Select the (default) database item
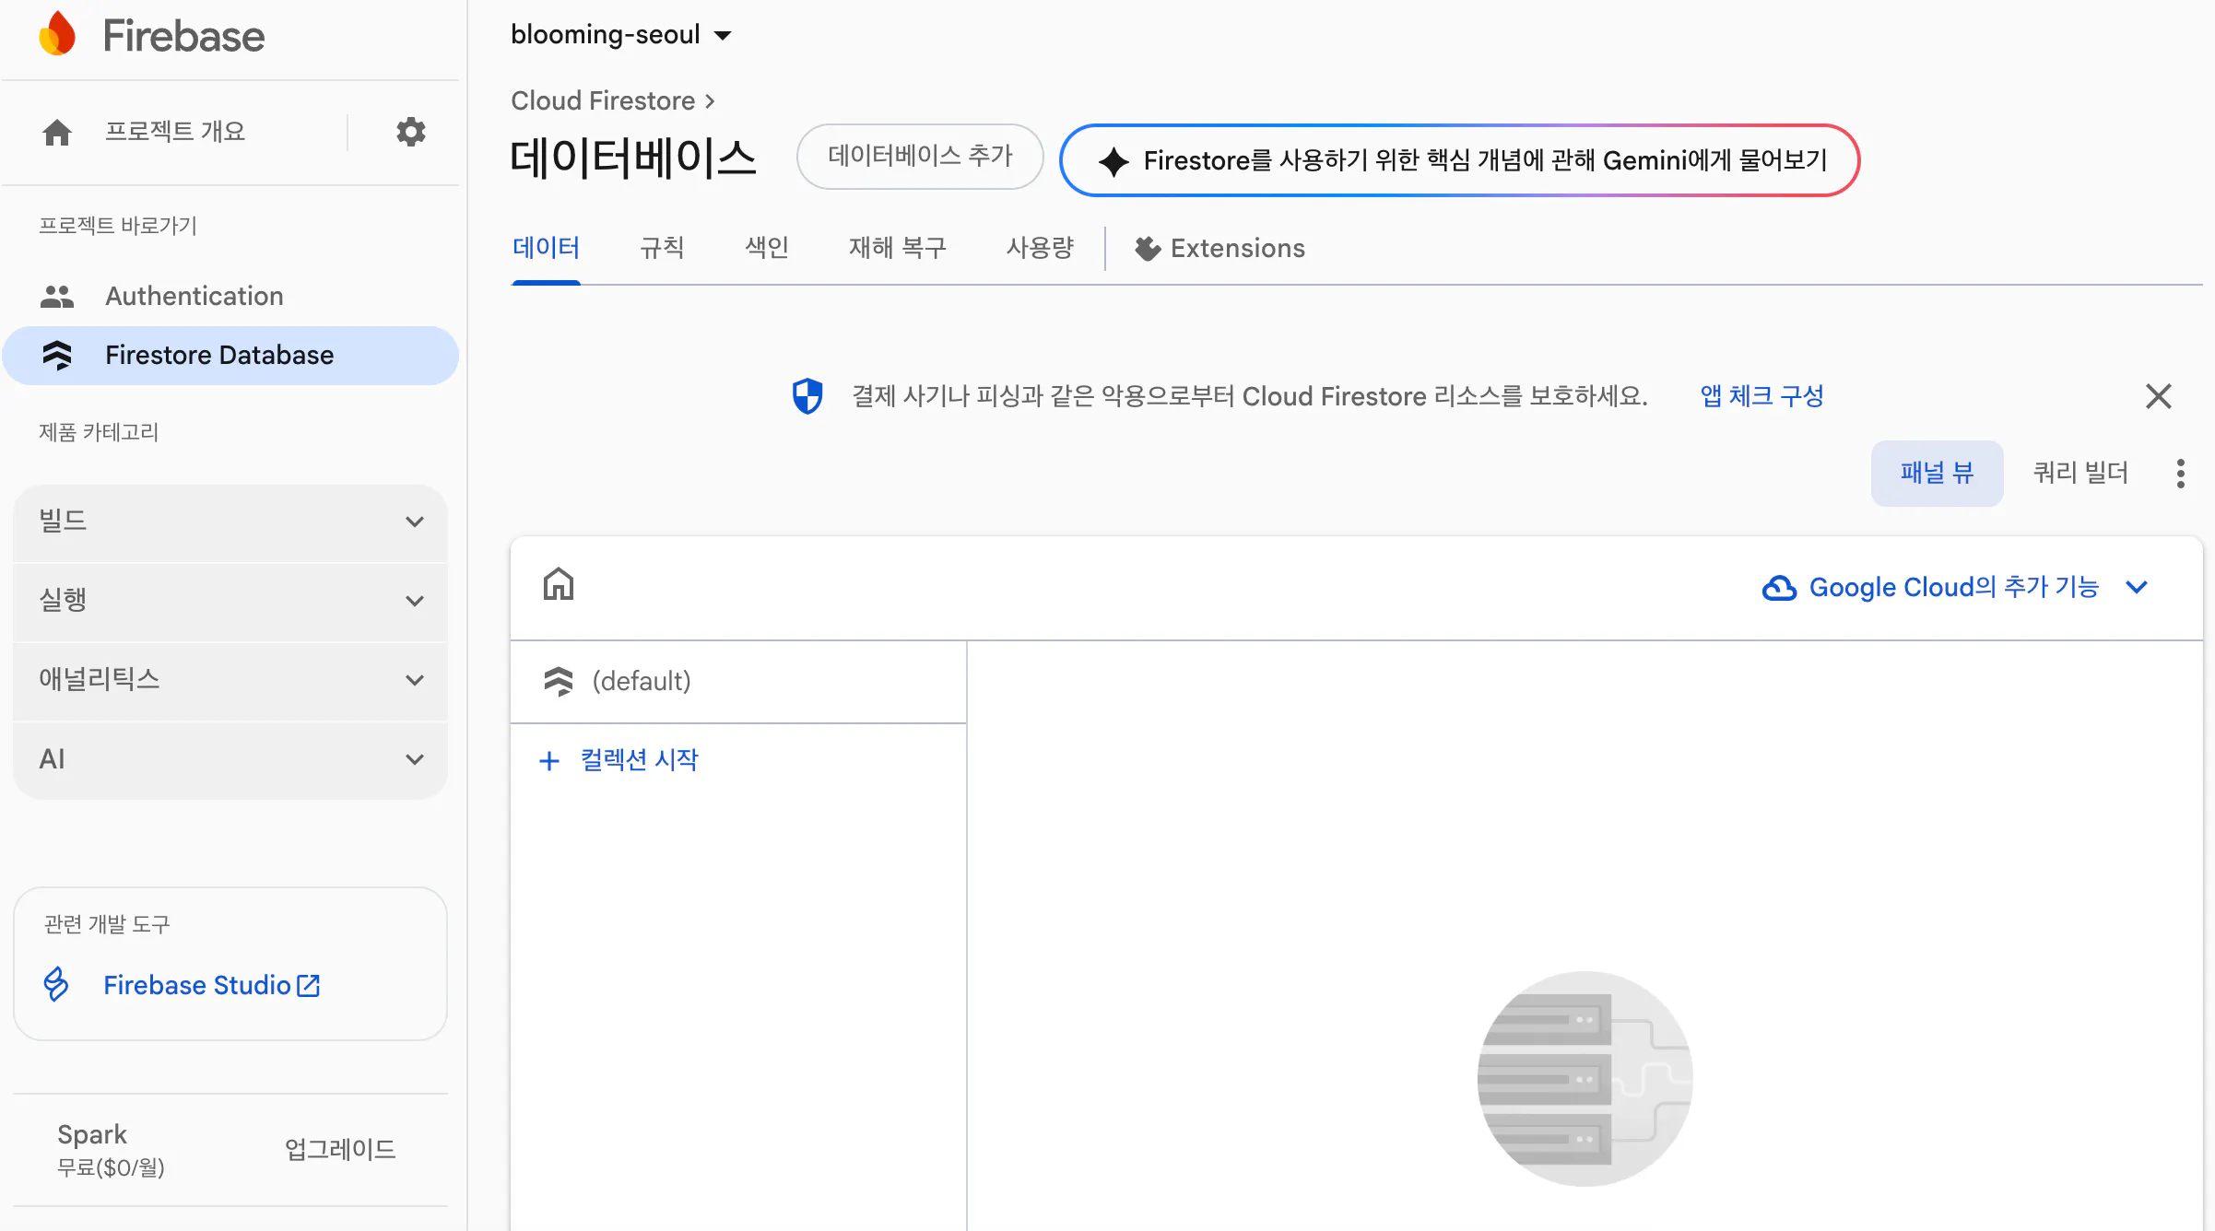This screenshot has width=2215, height=1231. coord(642,682)
